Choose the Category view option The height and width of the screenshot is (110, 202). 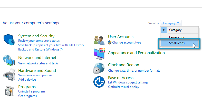pyautogui.click(x=175, y=30)
